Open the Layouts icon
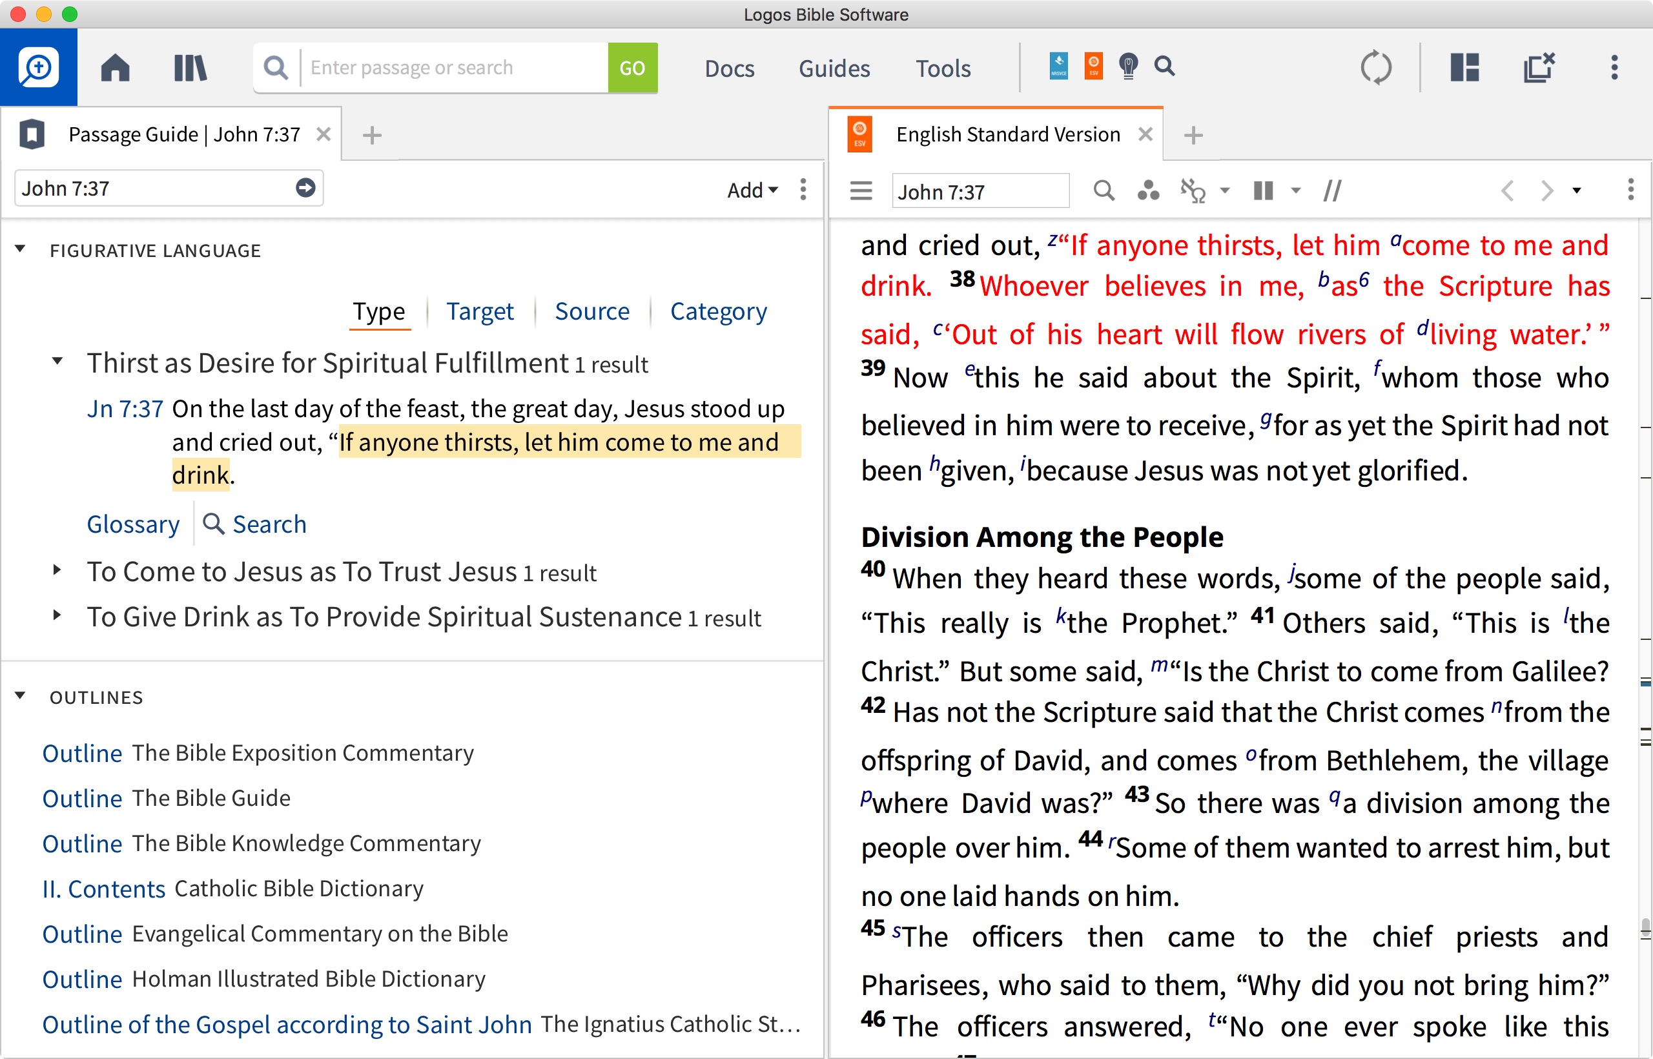 (1464, 67)
